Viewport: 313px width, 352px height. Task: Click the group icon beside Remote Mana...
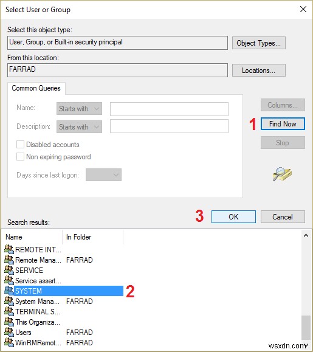click(9, 260)
